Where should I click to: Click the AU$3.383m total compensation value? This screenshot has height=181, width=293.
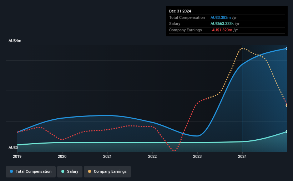(221, 17)
